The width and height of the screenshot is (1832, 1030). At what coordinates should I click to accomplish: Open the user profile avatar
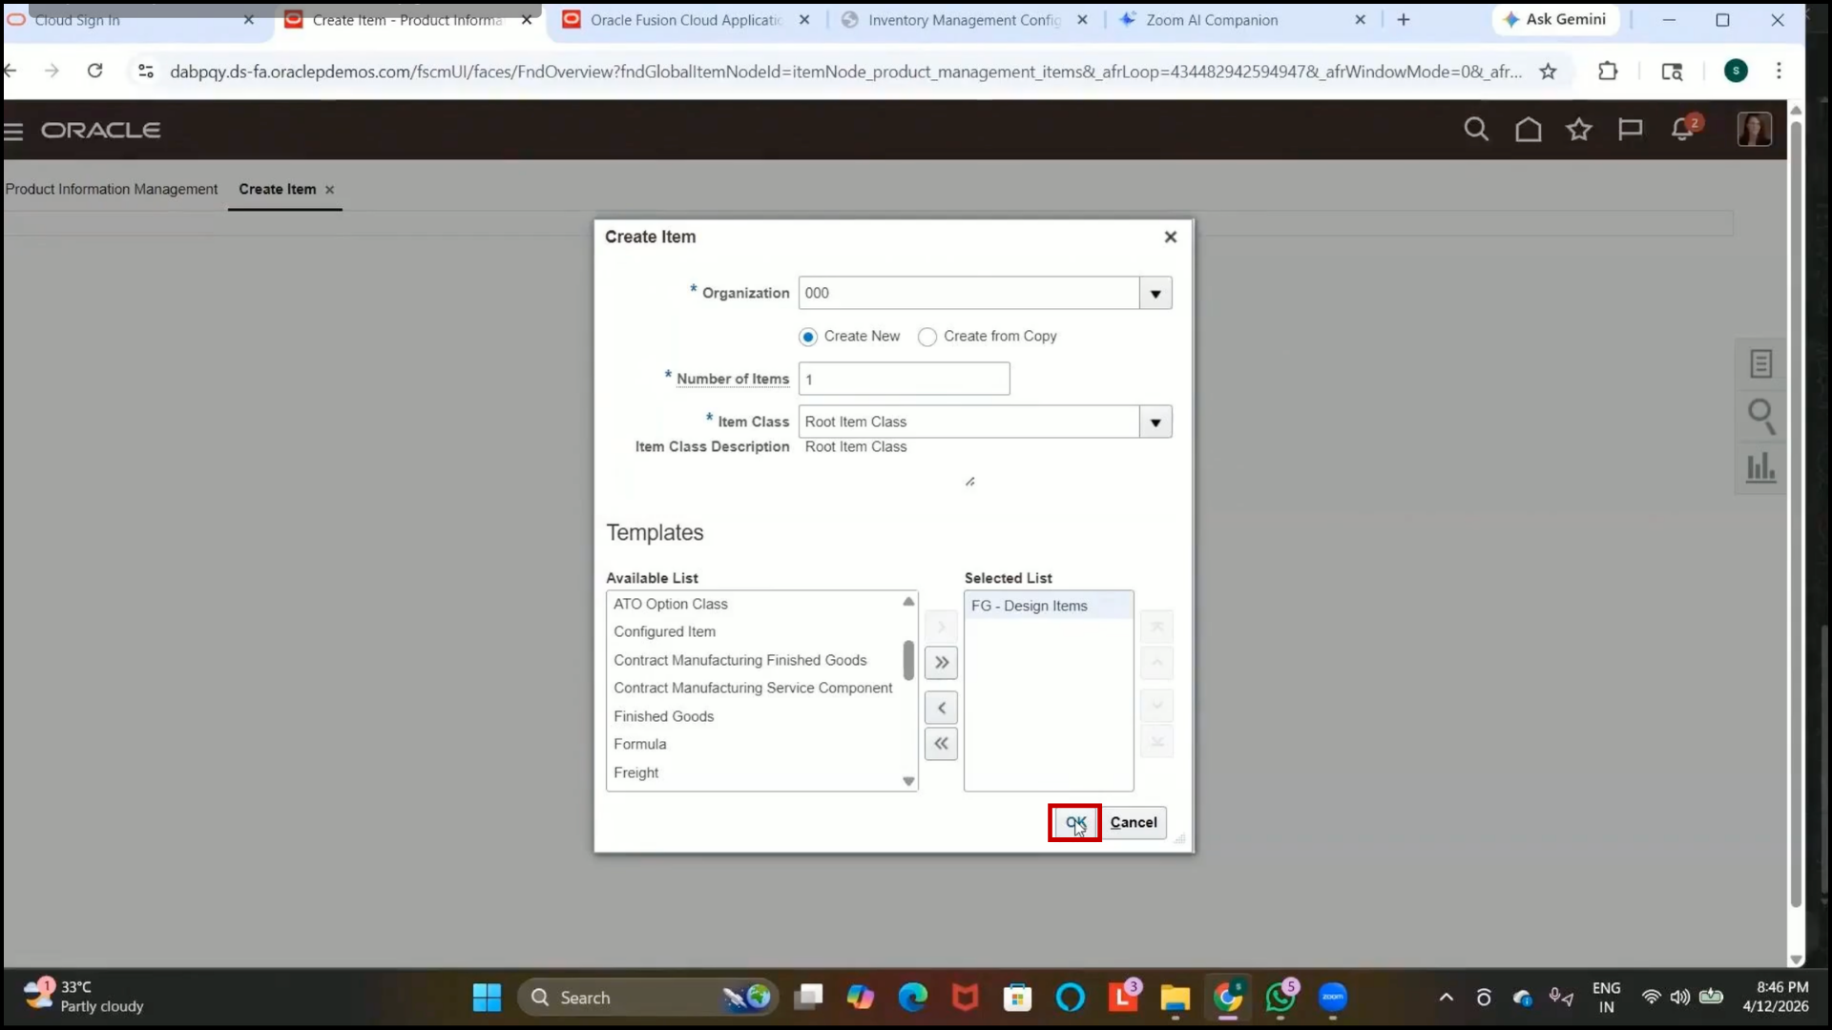[1754, 129]
